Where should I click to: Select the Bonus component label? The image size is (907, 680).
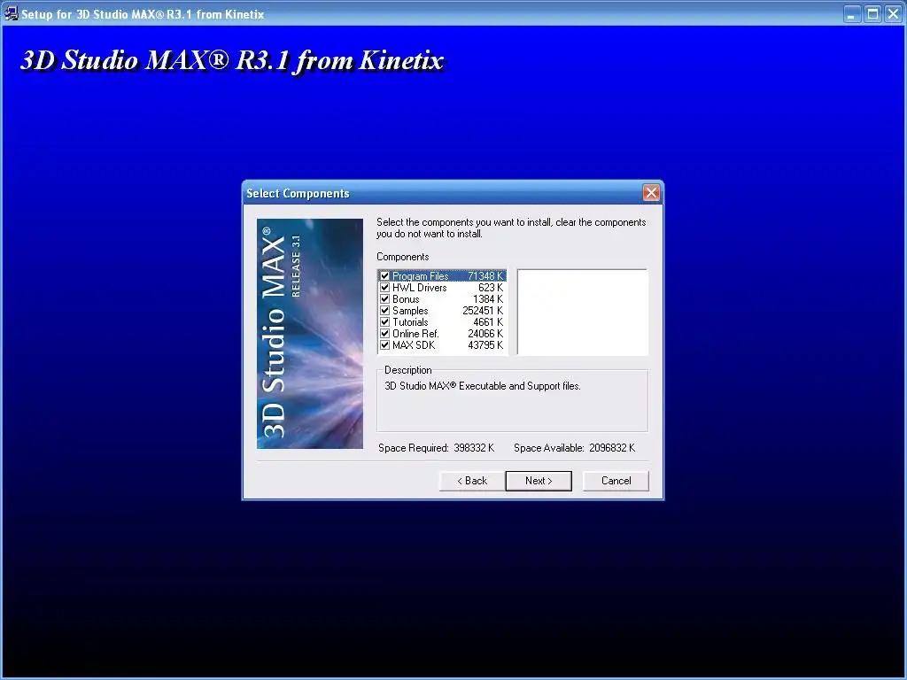406,299
